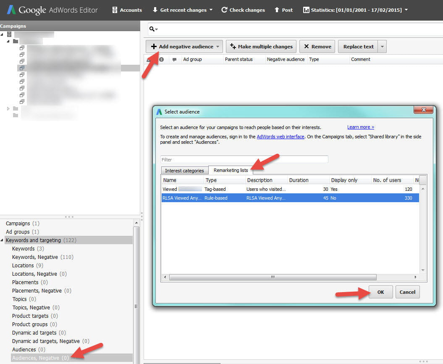Select Dynamic ad targets, Negative (0)

pos(50,341)
